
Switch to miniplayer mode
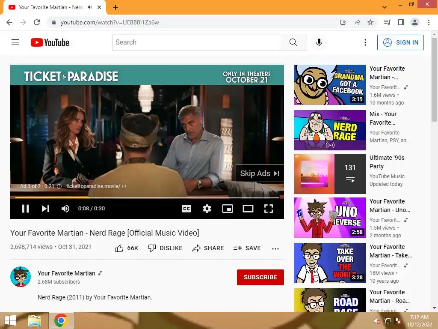pos(228,209)
